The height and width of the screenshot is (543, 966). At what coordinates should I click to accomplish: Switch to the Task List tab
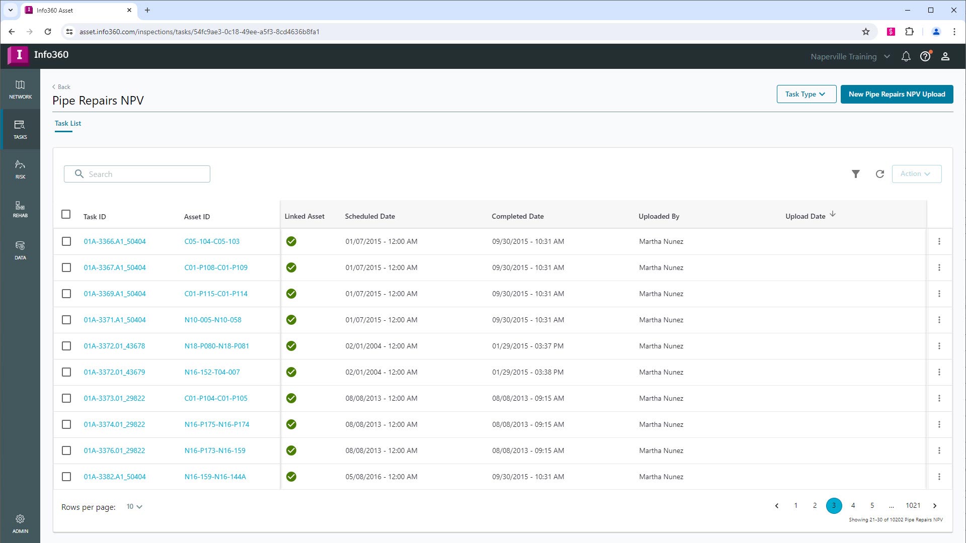point(68,124)
